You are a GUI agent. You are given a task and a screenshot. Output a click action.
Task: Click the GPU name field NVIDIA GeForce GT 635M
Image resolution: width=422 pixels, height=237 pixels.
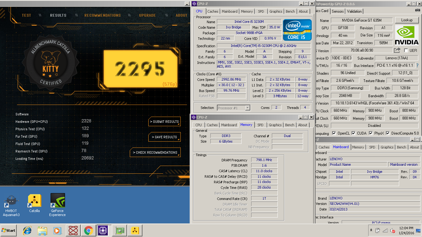coord(362,20)
